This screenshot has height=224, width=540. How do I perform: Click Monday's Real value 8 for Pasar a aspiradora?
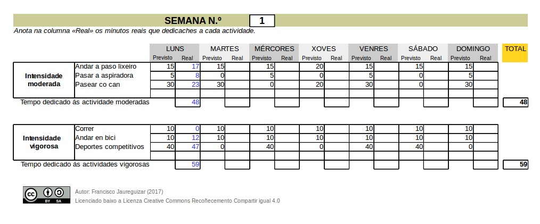(187, 76)
